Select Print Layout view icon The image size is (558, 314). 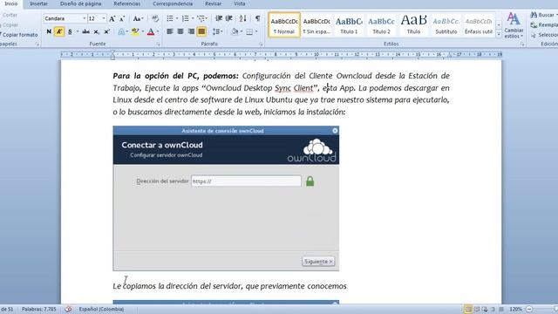[x=468, y=309]
